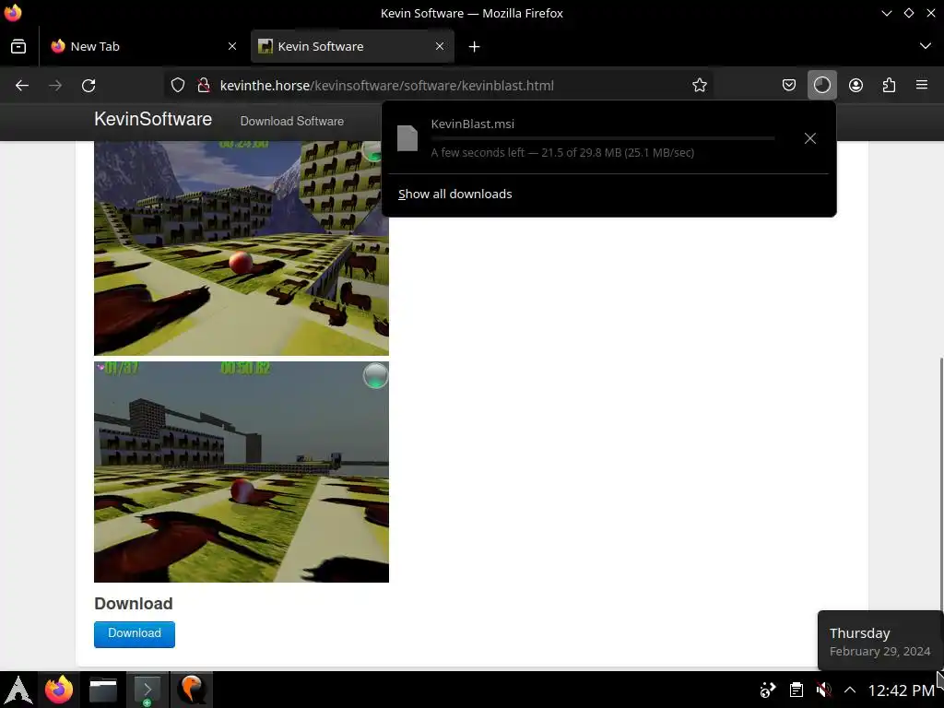The image size is (944, 708).
Task: Expand the list all tabs chevron
Action: (x=926, y=46)
